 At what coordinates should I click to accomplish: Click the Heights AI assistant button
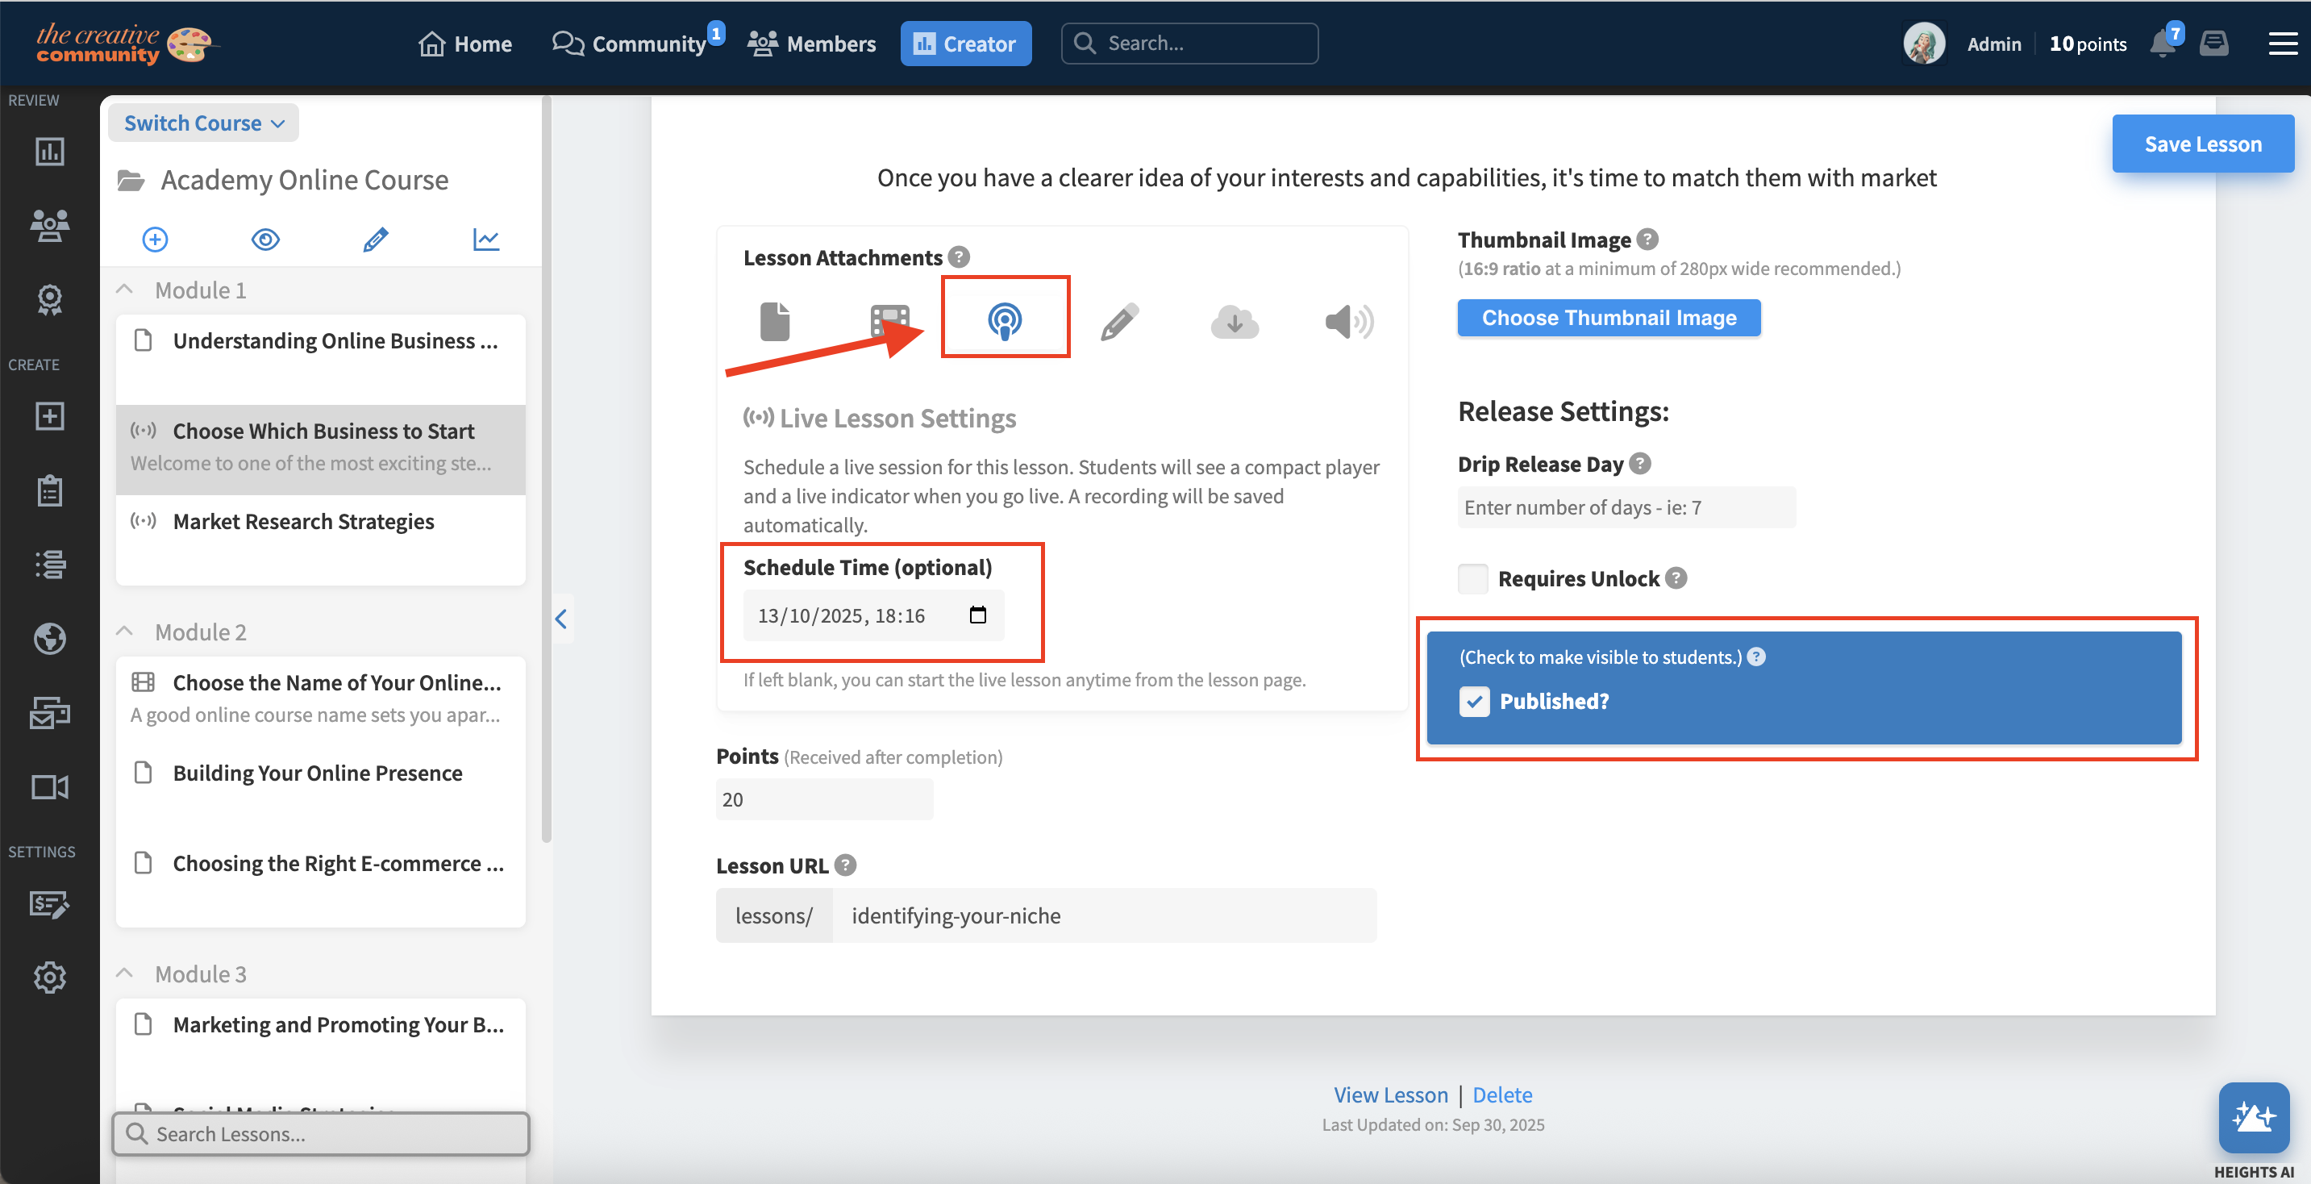(x=2253, y=1118)
